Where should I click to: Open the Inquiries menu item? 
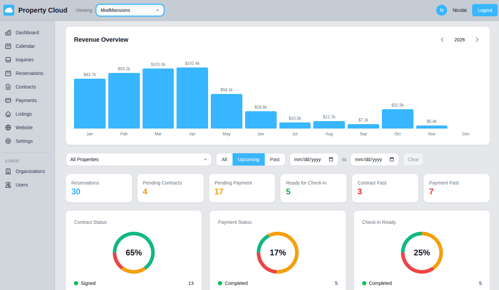click(27, 60)
